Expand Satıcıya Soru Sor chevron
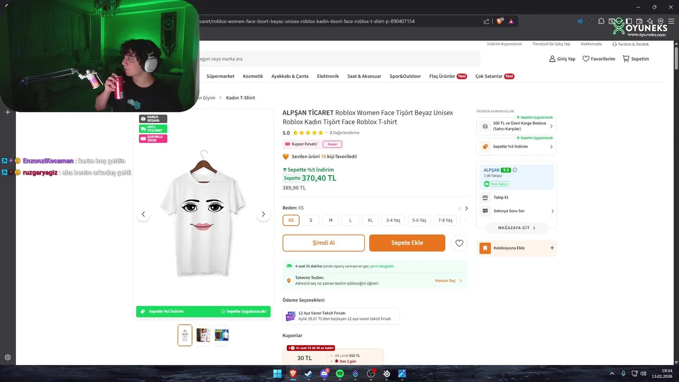The image size is (679, 382). tap(552, 211)
